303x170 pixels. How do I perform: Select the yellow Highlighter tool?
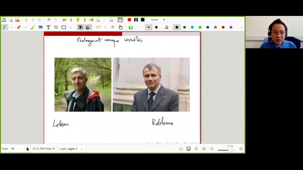[x=33, y=27]
